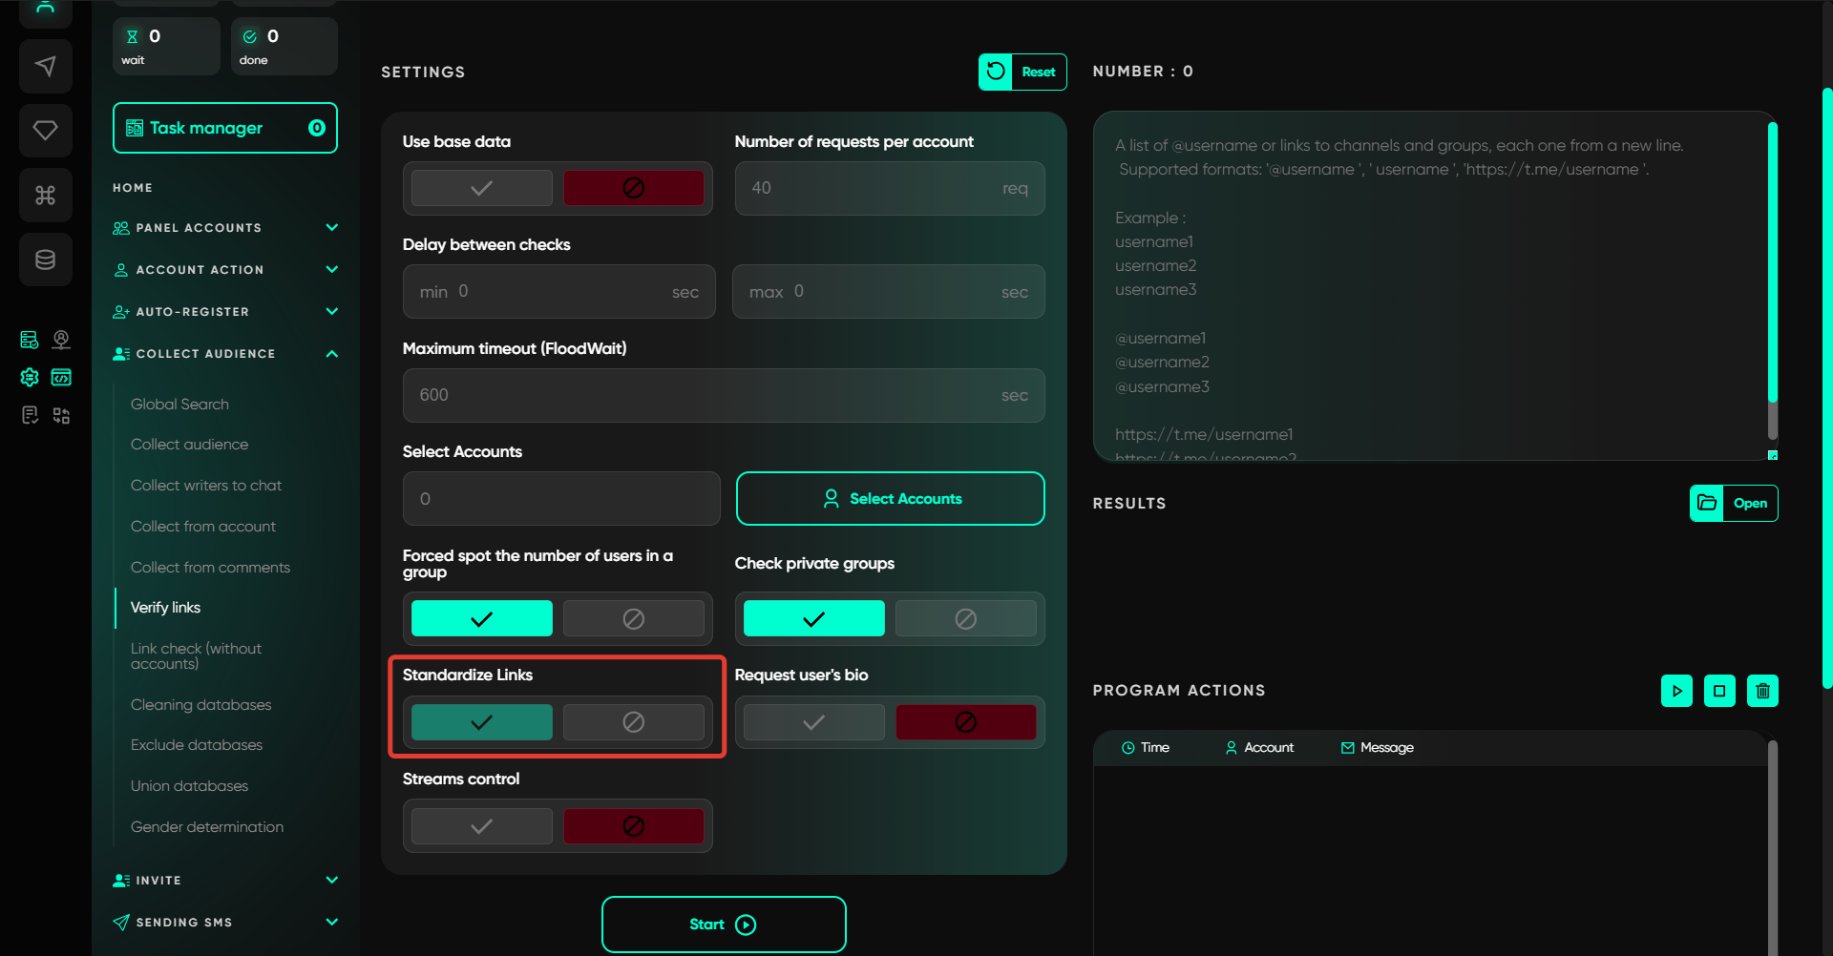Image resolution: width=1833 pixels, height=956 pixels.
Task: Click the Start button
Action: (x=723, y=925)
